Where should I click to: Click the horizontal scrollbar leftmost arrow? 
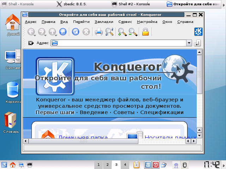(x=26, y=141)
